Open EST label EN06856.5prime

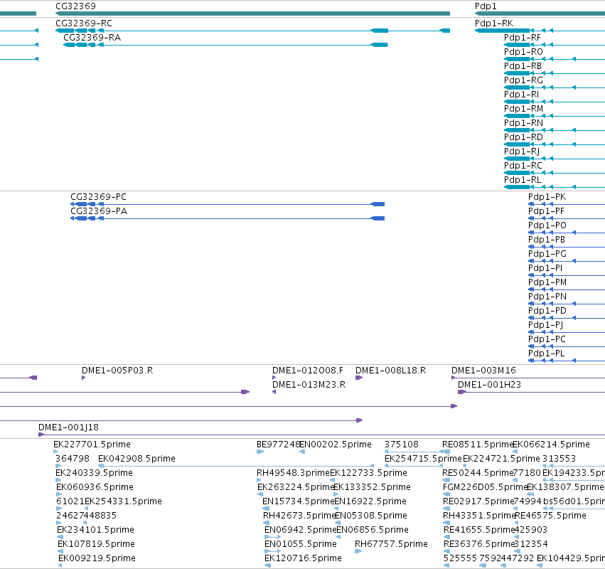coord(373,530)
